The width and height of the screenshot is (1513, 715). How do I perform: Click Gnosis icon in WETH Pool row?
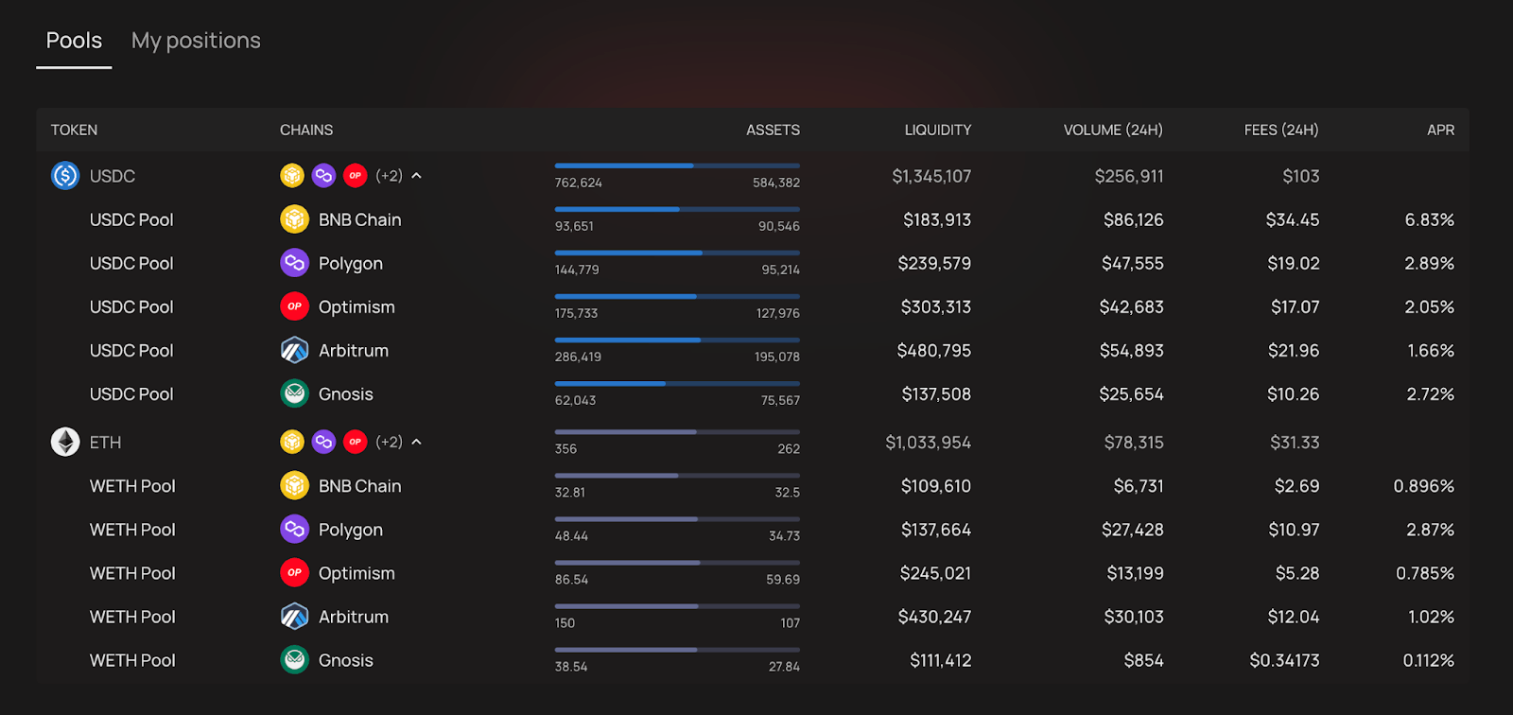pyautogui.click(x=295, y=660)
